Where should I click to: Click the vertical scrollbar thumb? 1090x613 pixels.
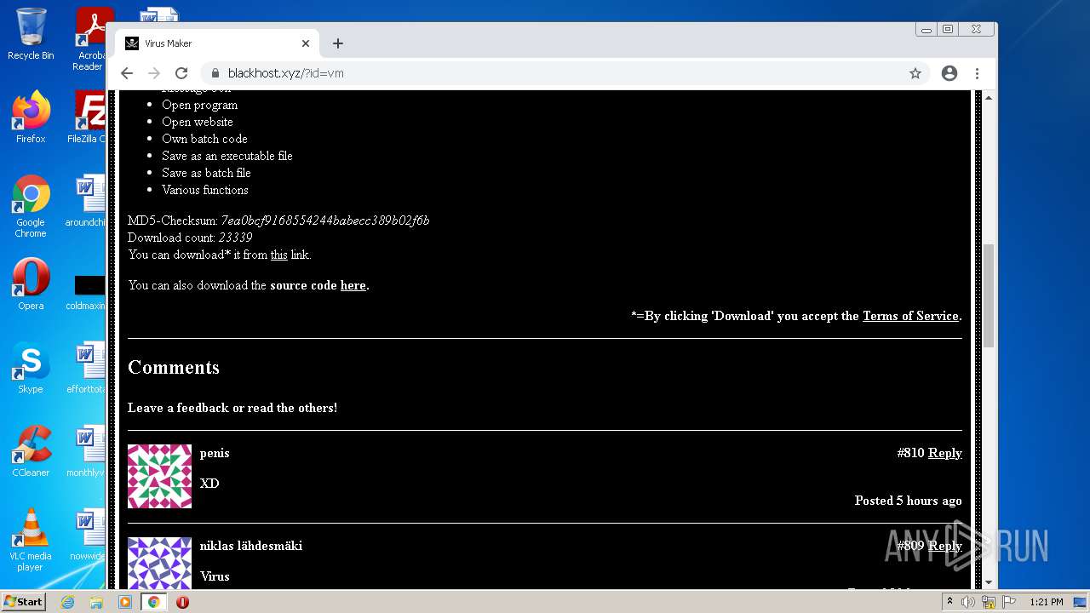[989, 296]
